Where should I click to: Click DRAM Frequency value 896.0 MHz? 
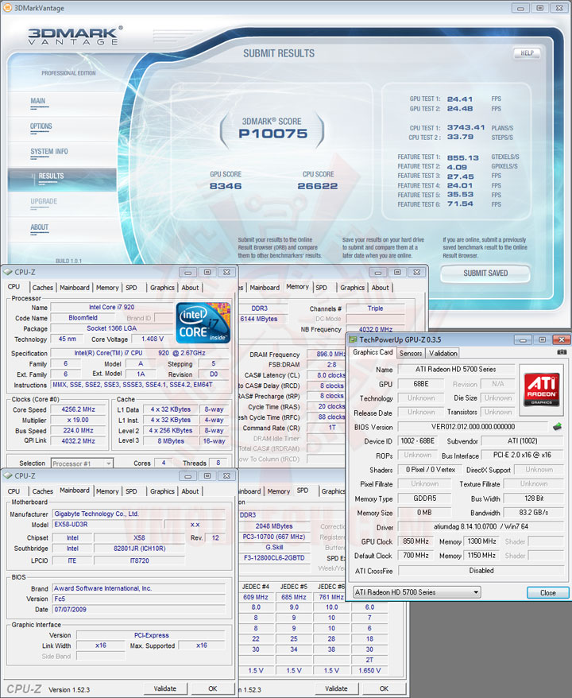click(x=327, y=355)
